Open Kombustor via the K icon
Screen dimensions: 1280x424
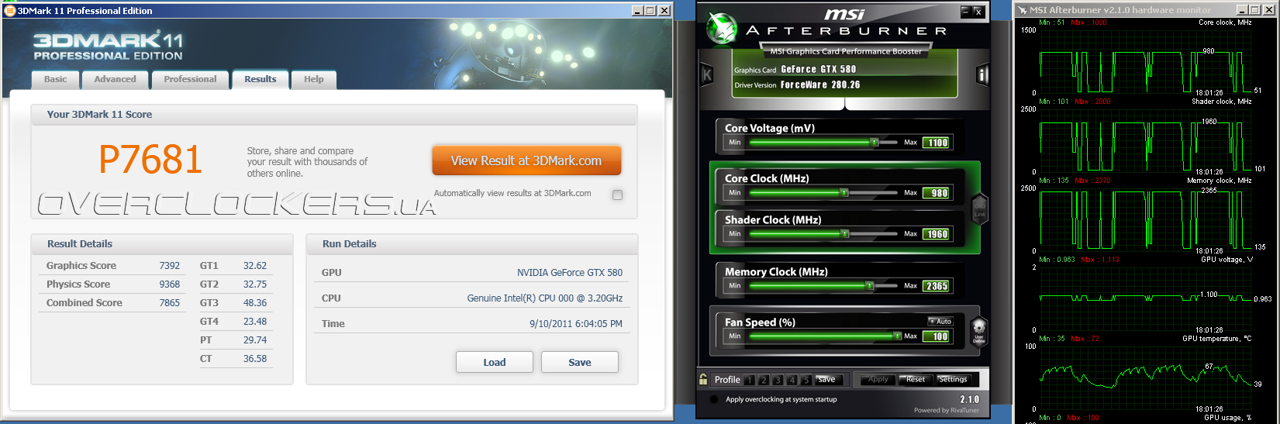click(707, 74)
